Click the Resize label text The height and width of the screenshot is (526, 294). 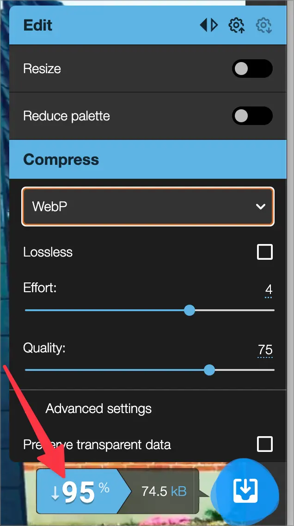tap(42, 69)
